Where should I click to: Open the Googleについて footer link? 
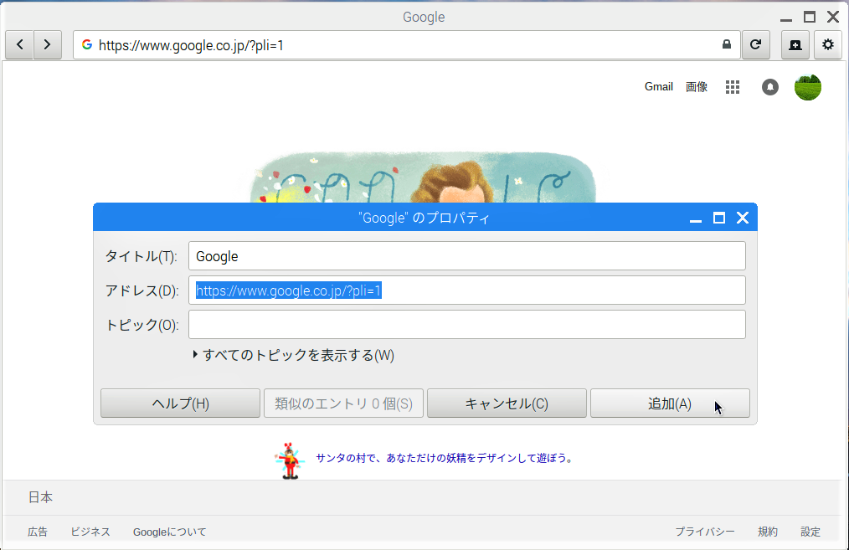tap(169, 532)
